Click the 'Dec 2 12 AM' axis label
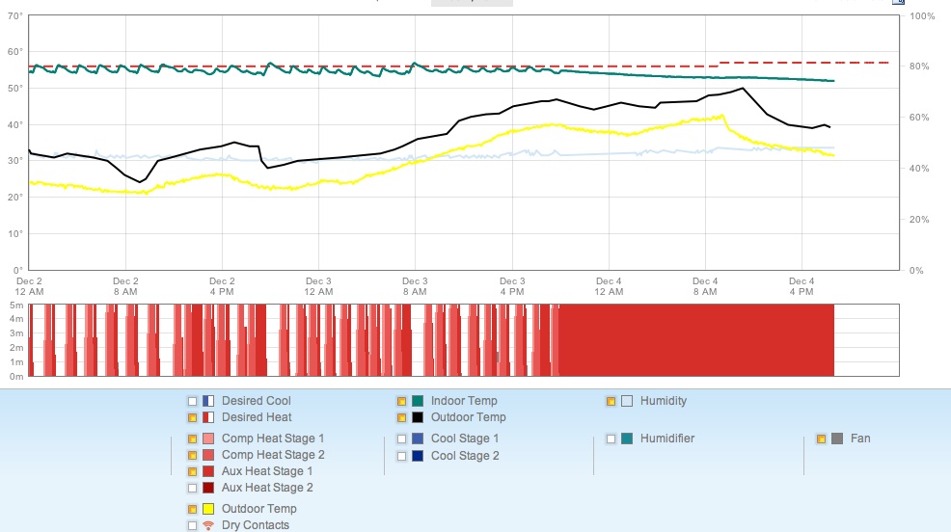 pos(29,286)
